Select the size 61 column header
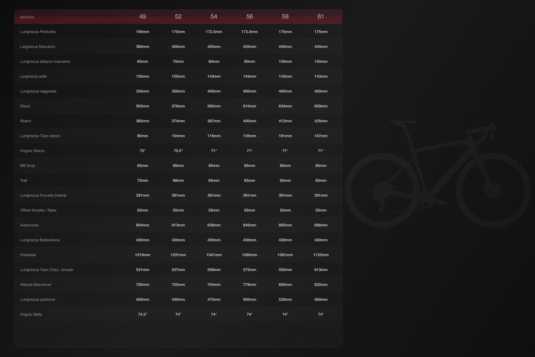The height and width of the screenshot is (357, 535). 321,17
